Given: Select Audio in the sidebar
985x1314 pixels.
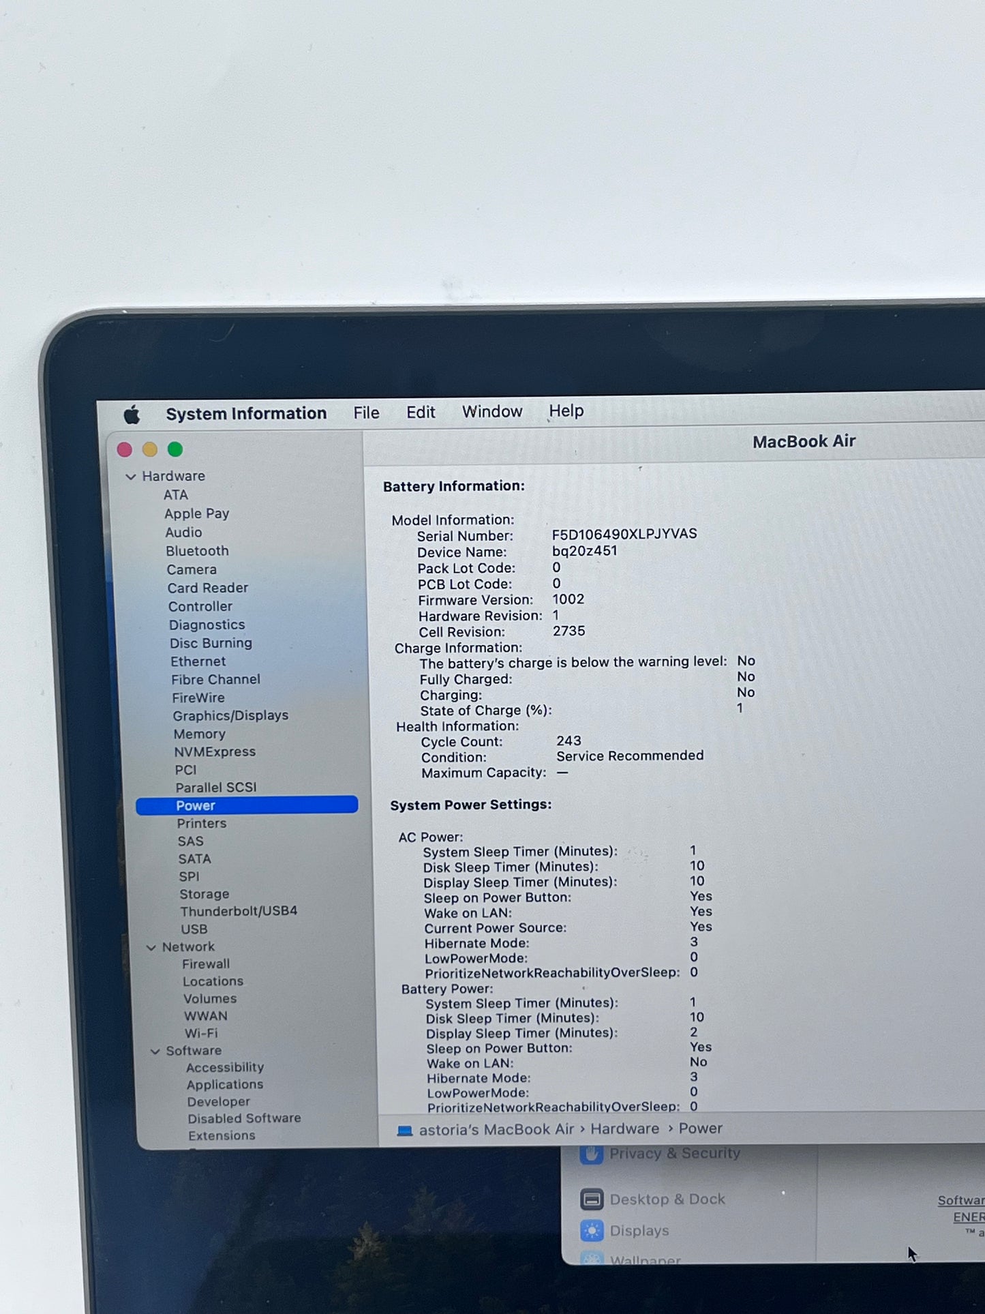Looking at the screenshot, I should click(x=183, y=533).
